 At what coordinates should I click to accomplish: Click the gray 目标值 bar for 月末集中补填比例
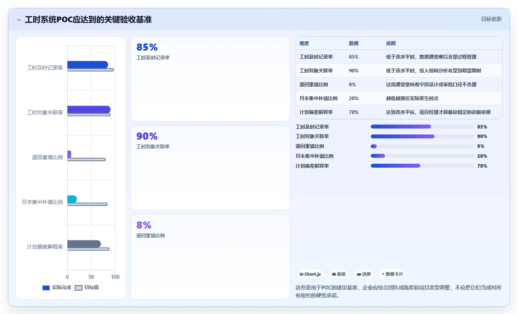coord(87,204)
